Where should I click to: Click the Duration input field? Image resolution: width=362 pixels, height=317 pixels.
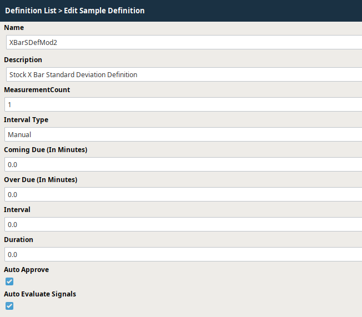[183, 254]
